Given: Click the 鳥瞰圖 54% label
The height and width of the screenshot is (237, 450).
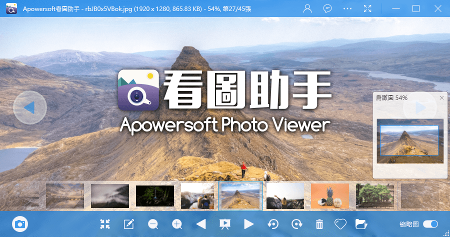Looking at the screenshot, I should tap(391, 98).
